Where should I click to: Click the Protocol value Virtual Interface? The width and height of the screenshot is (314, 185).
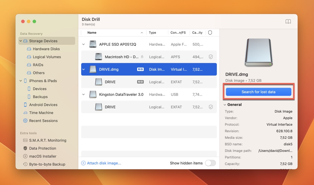(279, 125)
